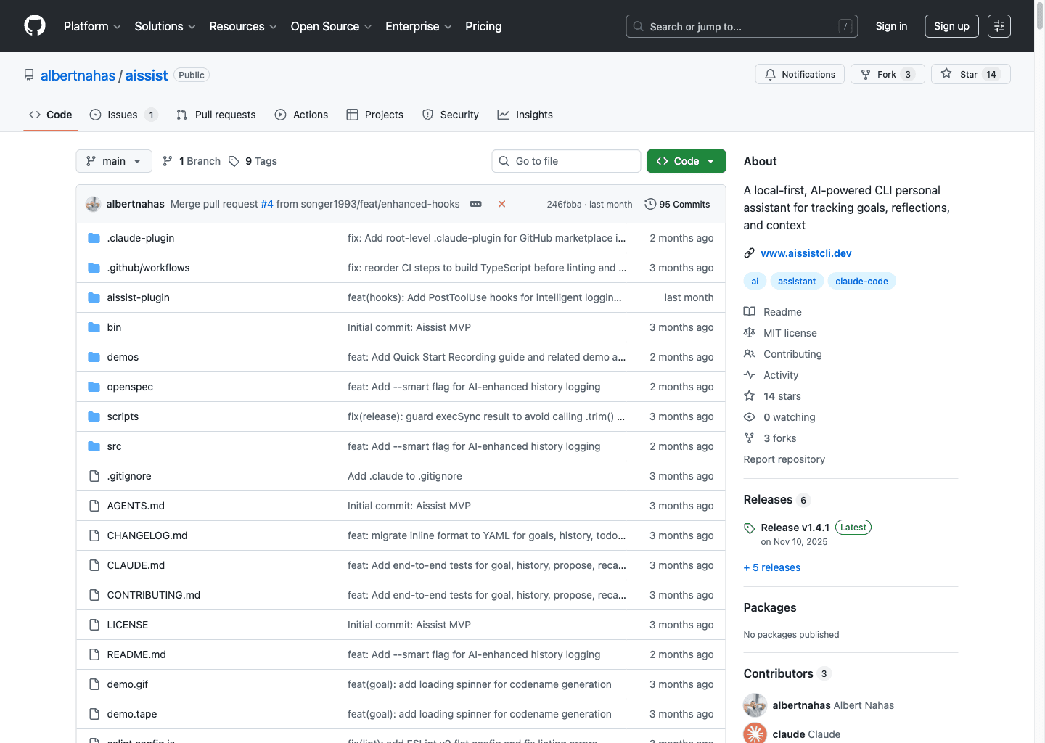Viewport: 1045px width, 743px height.
Task: Open the green Code dropdown
Action: pos(685,161)
